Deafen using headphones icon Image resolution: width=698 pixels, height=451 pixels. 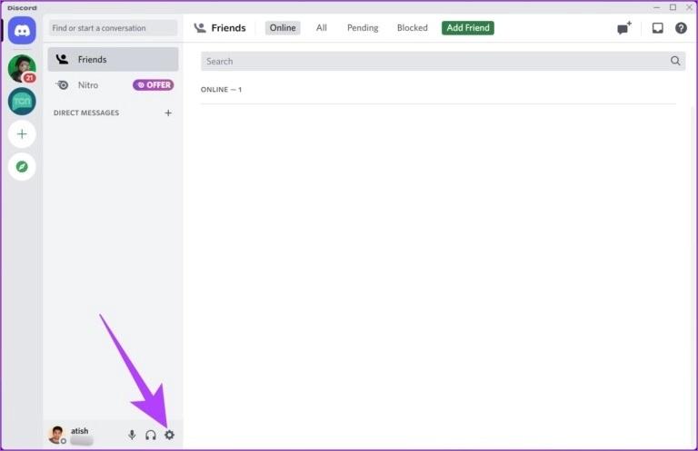151,435
